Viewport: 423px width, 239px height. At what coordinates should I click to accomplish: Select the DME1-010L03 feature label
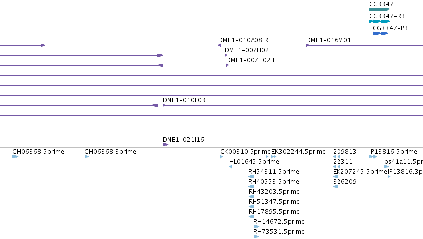coord(184,100)
